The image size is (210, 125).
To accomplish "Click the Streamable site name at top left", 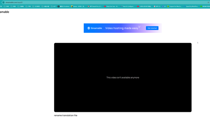I will (x=4, y=12).
